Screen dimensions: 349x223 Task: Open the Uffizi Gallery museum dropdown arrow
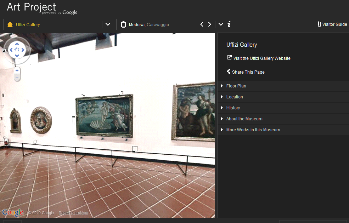pyautogui.click(x=108, y=24)
